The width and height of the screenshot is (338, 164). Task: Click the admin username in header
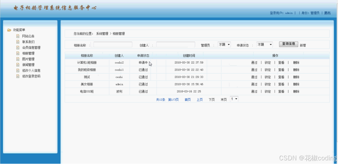pyautogui.click(x=289, y=13)
